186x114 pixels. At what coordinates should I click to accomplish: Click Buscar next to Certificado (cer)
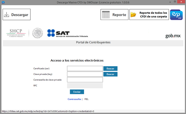coord(110,69)
